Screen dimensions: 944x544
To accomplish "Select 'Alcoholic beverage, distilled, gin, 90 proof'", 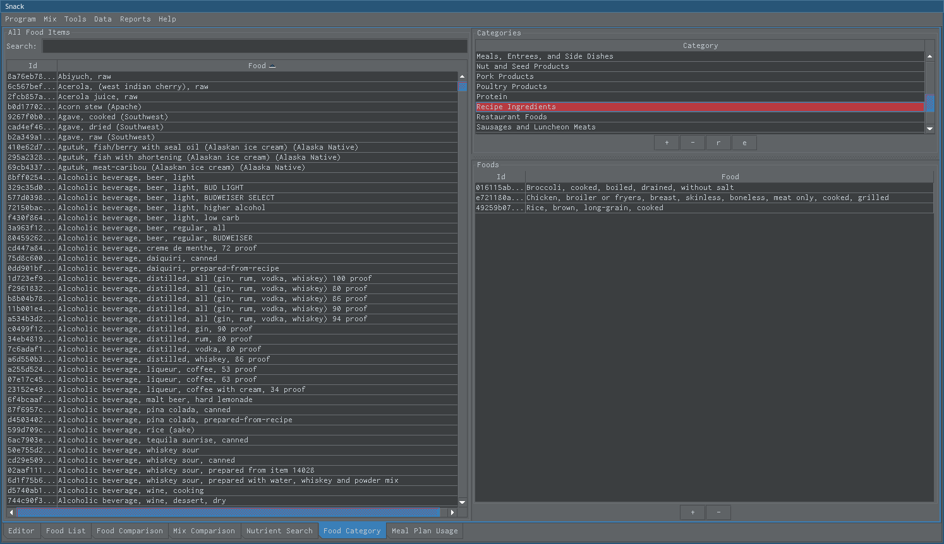I will [x=232, y=329].
